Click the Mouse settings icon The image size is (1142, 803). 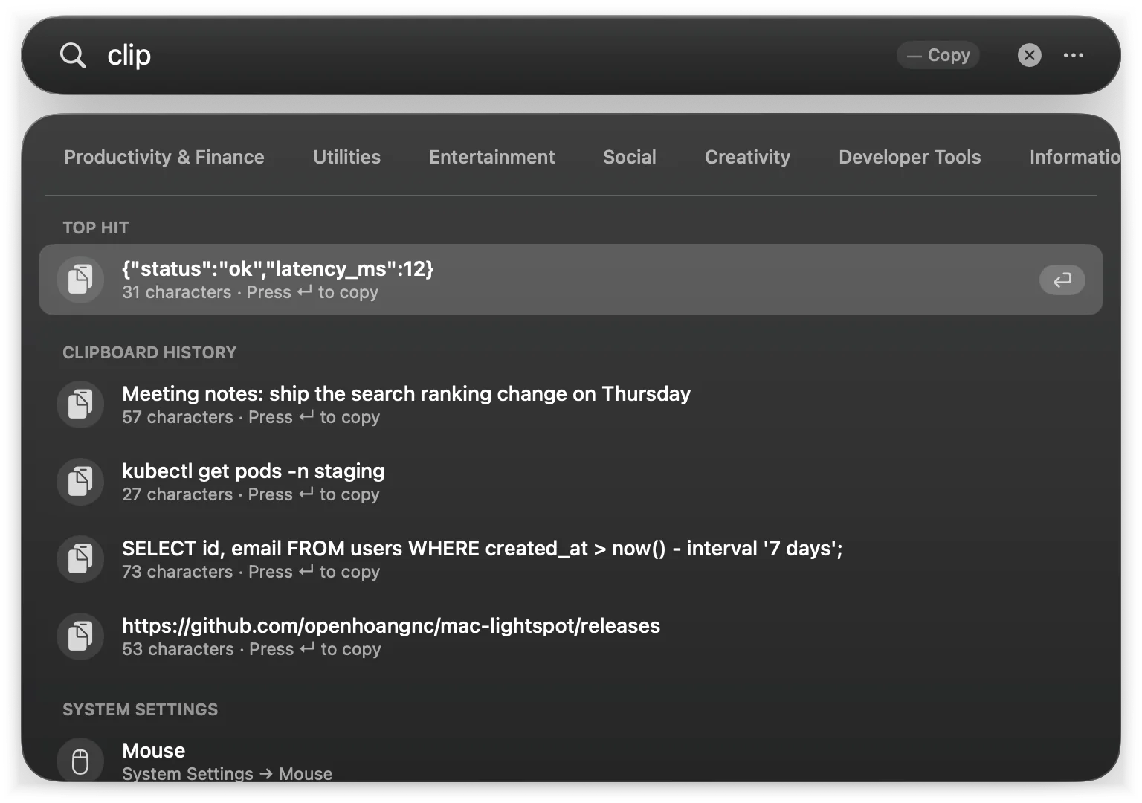(x=80, y=760)
